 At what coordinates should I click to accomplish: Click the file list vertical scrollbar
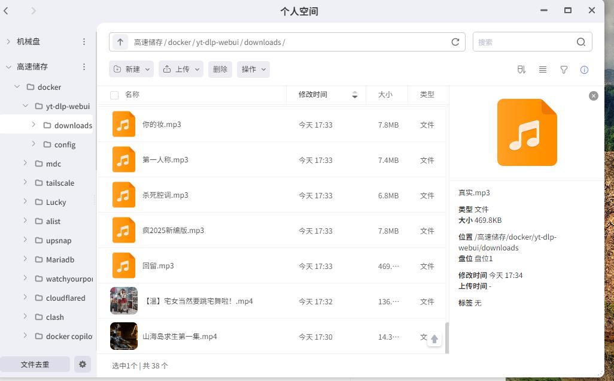pyautogui.click(x=447, y=338)
